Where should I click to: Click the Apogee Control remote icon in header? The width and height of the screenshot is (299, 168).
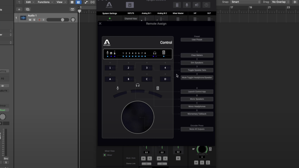coord(130,5)
